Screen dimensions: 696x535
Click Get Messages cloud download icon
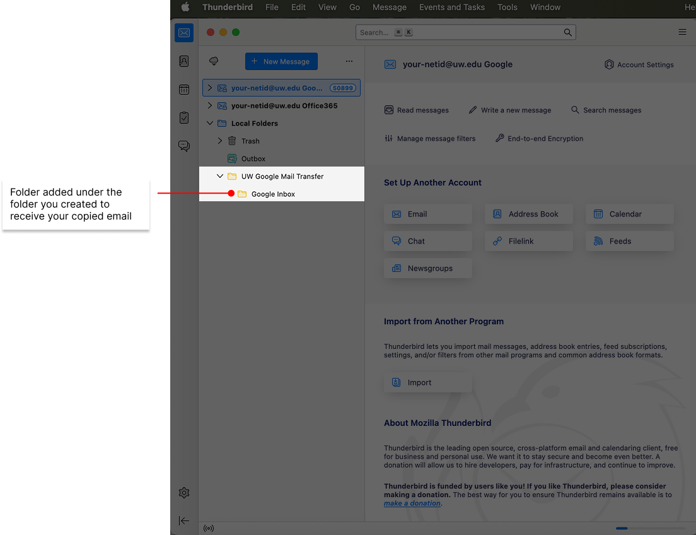[214, 61]
